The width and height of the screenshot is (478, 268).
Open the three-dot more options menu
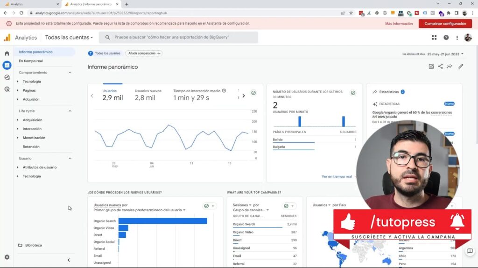coord(457,37)
